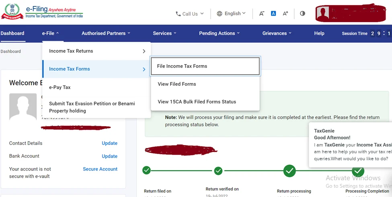The height and width of the screenshot is (197, 392).
Task: Collapse the e-File menu
Action: pos(51,33)
